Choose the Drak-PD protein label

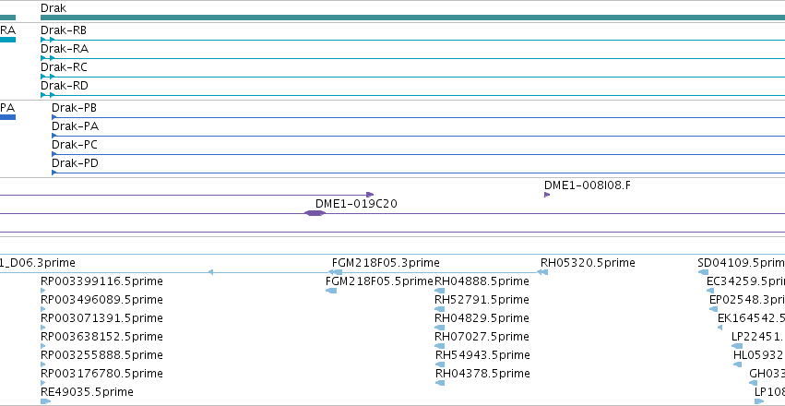click(75, 163)
